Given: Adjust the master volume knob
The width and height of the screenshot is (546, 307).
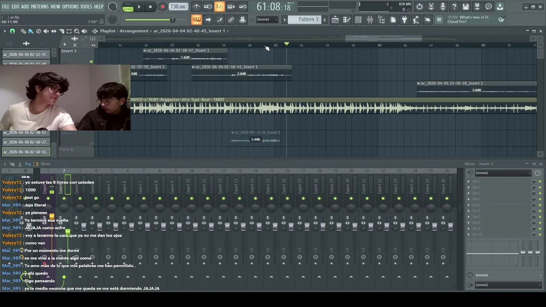Looking at the screenshot, I should [x=113, y=6].
